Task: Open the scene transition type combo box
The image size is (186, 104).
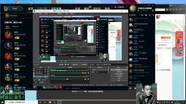Action: coord(99,70)
